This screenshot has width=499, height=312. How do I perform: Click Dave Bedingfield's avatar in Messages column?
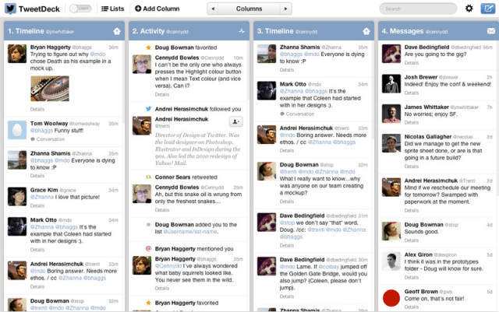pyautogui.click(x=391, y=54)
